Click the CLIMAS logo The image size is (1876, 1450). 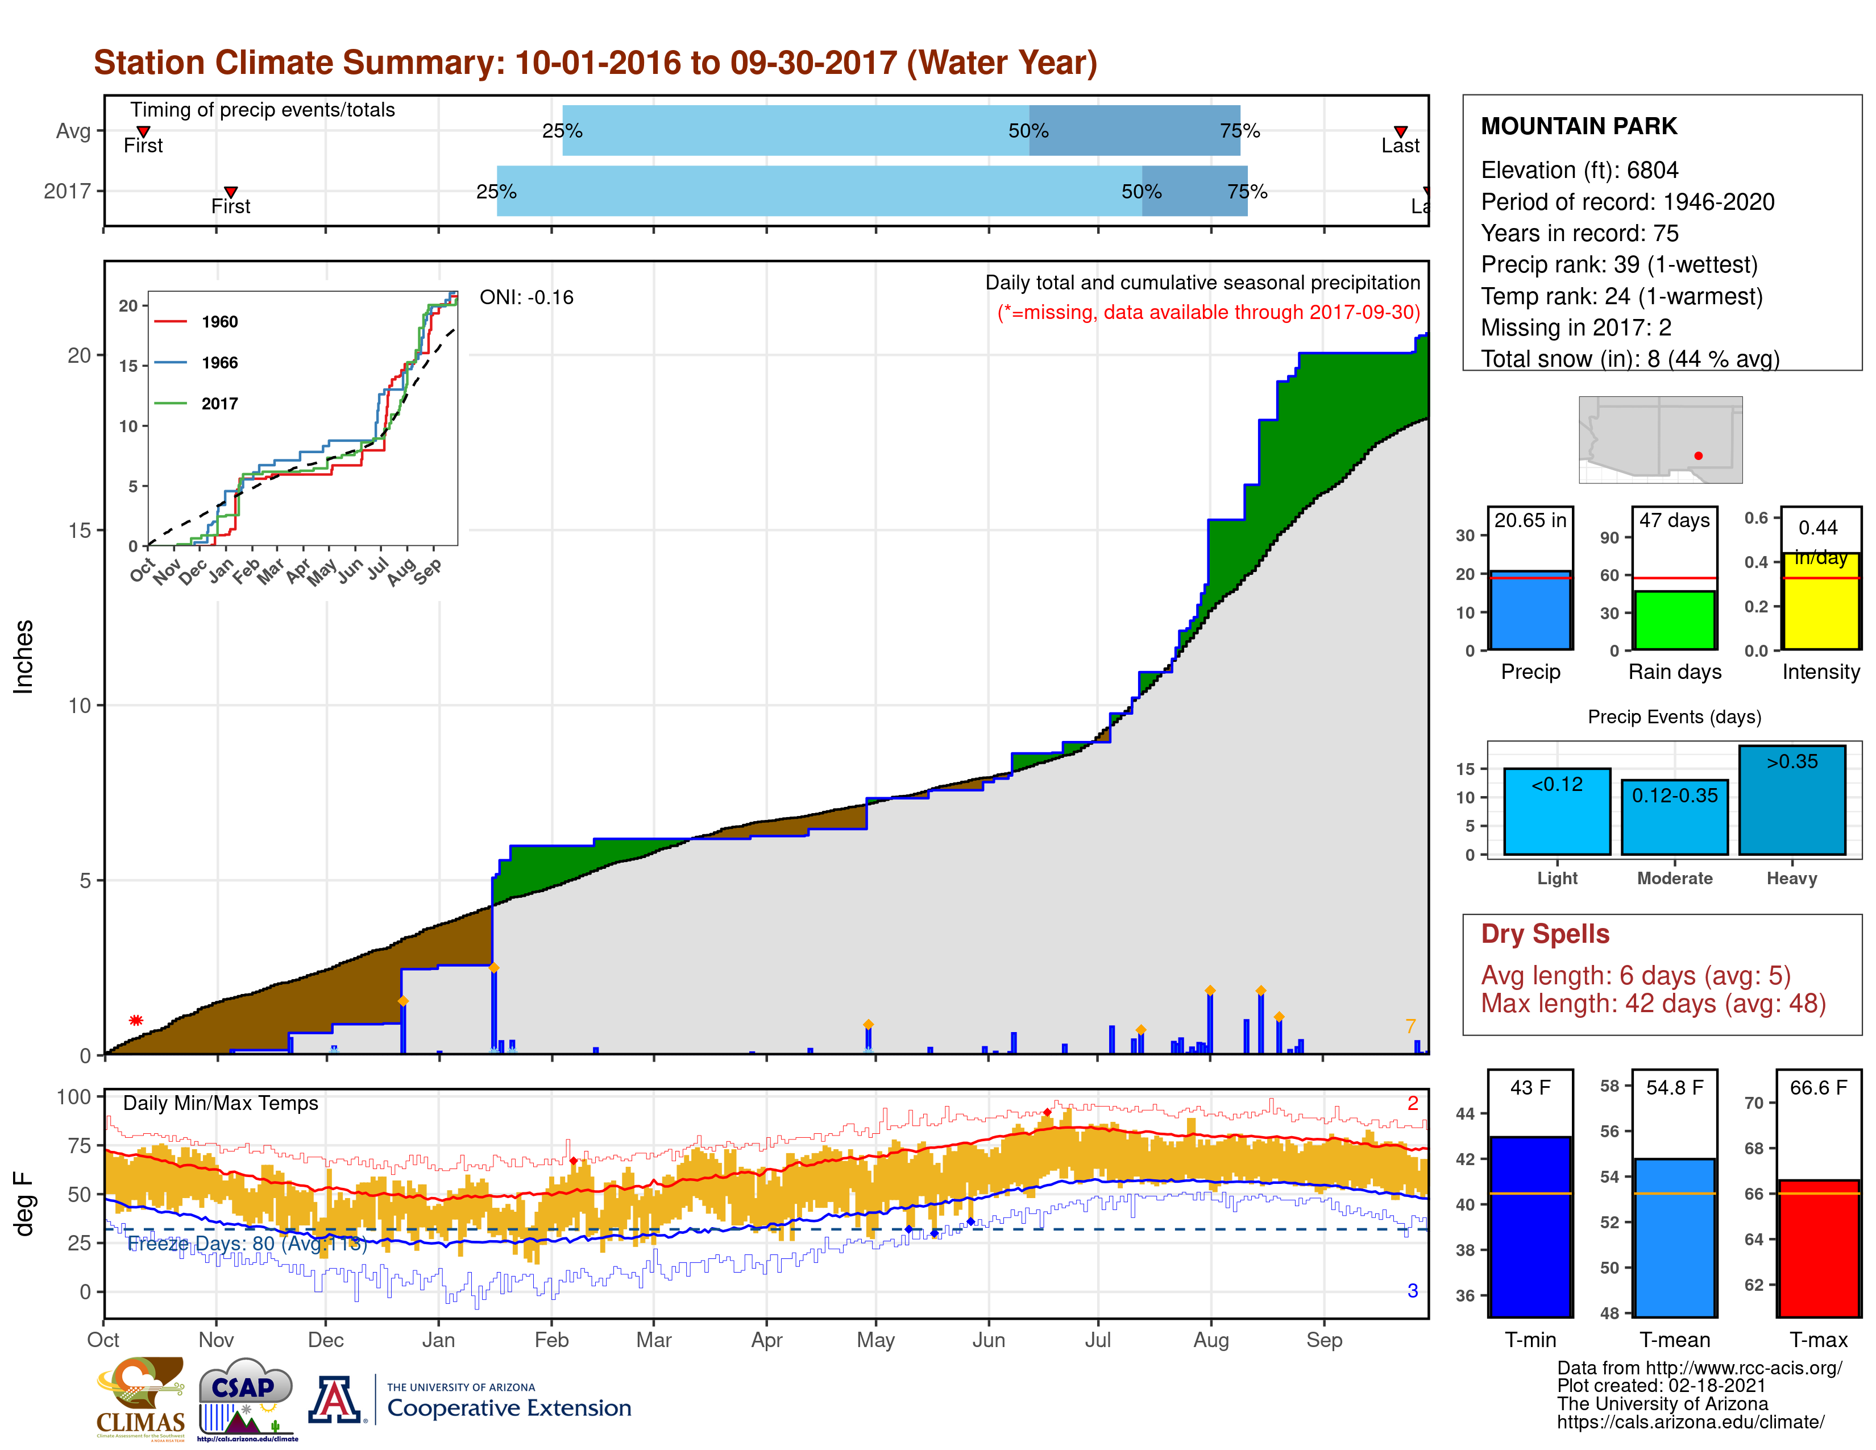(x=141, y=1398)
